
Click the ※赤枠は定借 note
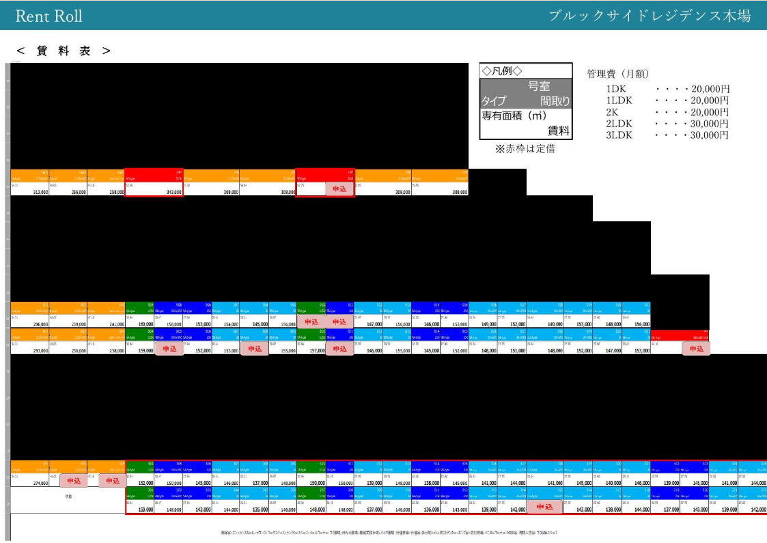[x=527, y=149]
